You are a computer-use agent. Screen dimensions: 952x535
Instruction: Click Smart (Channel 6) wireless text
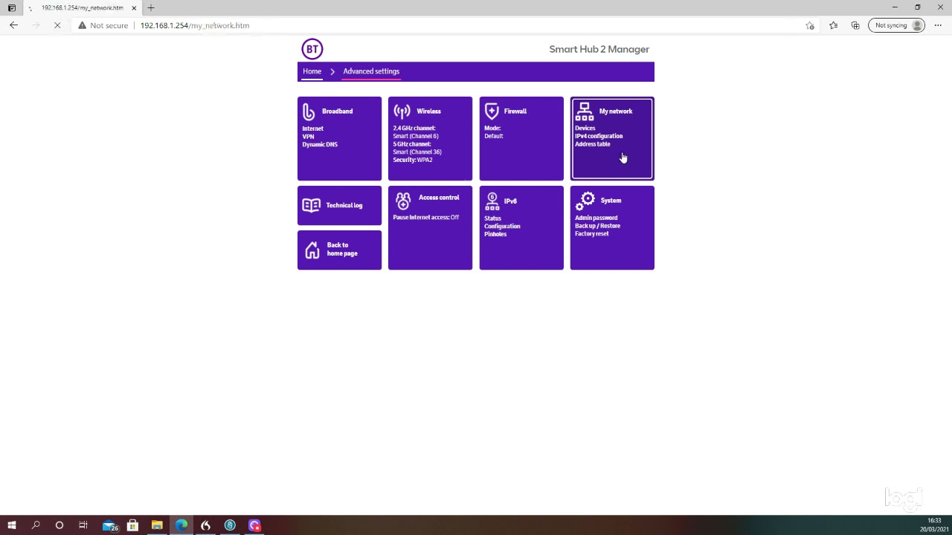coord(416,136)
